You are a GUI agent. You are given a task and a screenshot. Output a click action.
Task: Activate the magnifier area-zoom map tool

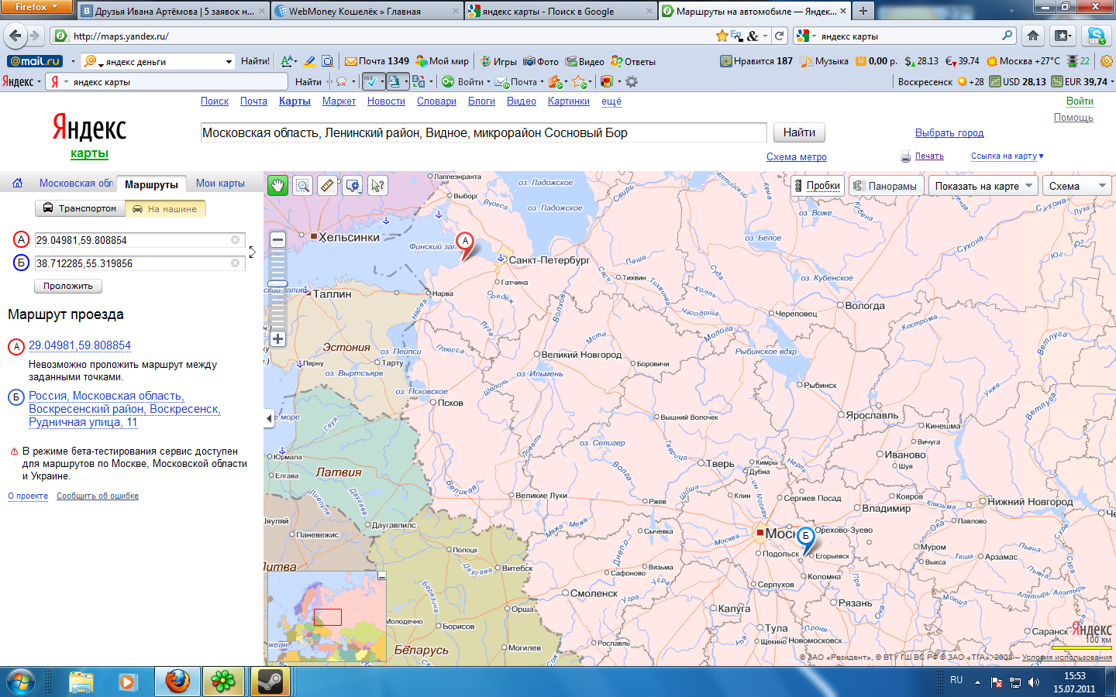coord(303,185)
